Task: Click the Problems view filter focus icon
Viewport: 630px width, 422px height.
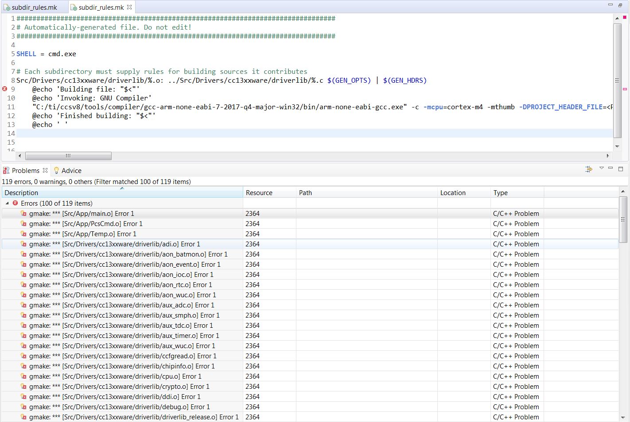Action: (588, 169)
